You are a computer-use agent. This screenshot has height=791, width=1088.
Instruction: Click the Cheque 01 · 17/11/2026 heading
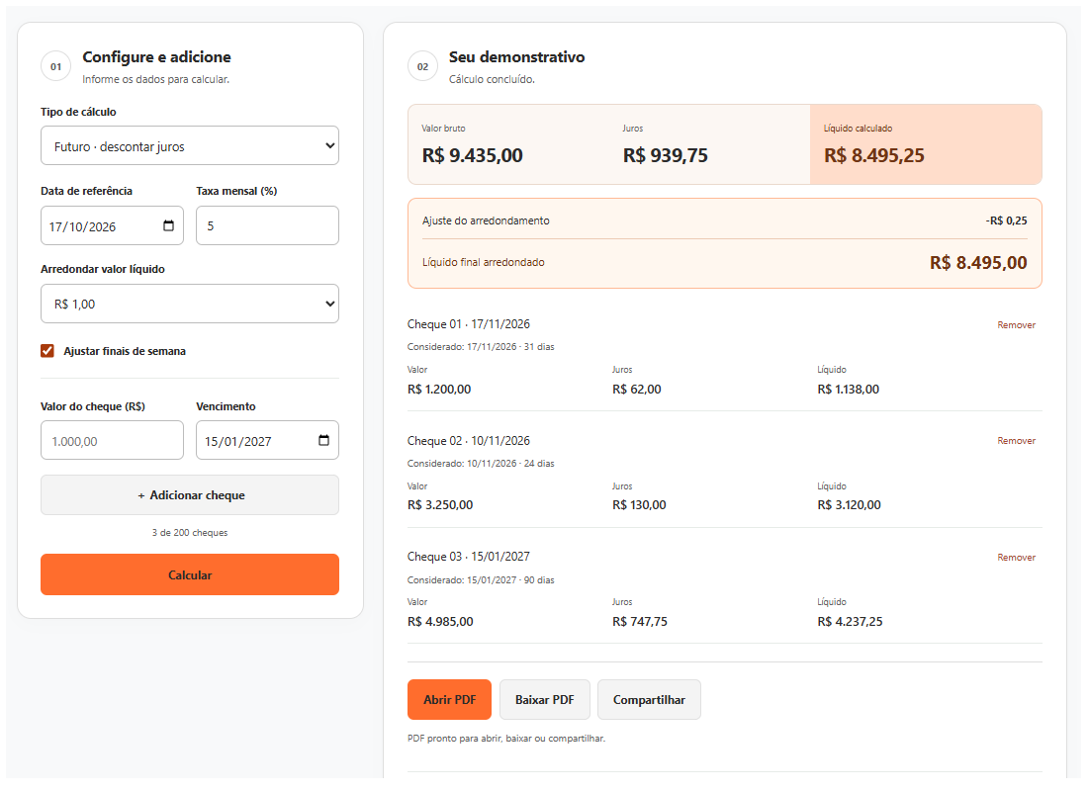pyautogui.click(x=469, y=324)
